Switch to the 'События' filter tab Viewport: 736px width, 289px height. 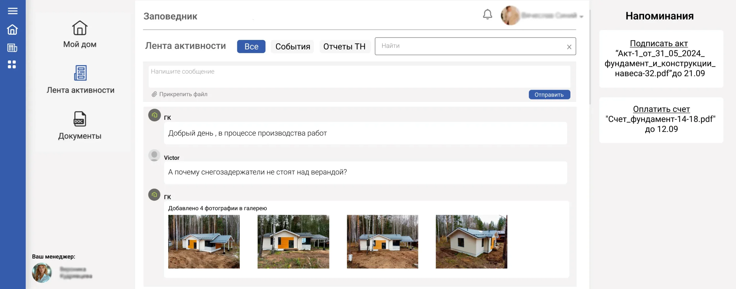292,46
